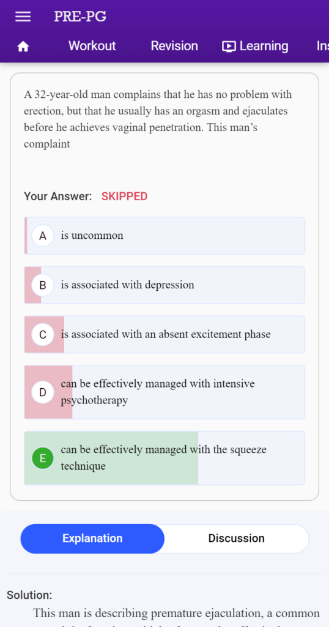Choose 'absent excitement phase' answer
Screen dimensions: 329x627
[164, 335]
